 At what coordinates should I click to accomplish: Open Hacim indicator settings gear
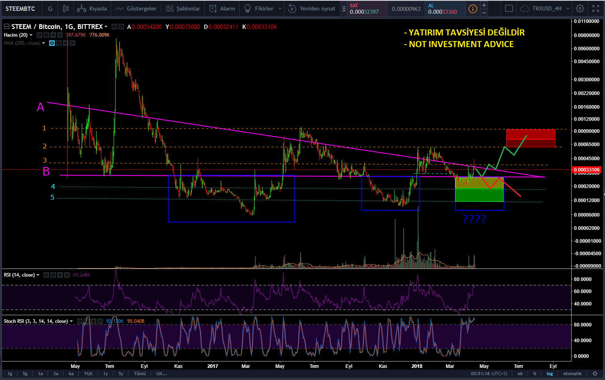coord(46,35)
